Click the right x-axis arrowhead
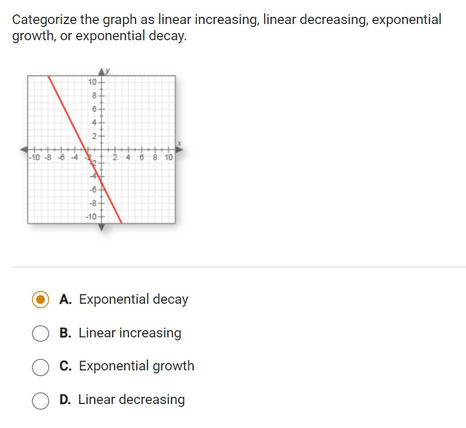Screen dimensions: 466x428 click(x=179, y=149)
